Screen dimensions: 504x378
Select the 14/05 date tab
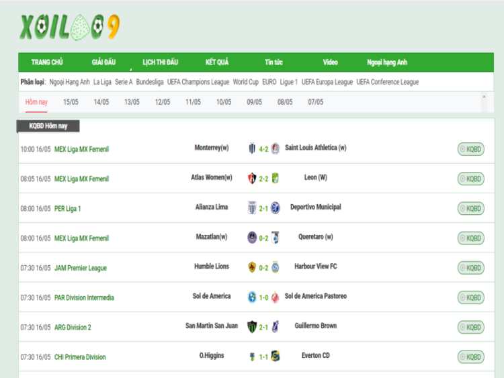coord(101,102)
